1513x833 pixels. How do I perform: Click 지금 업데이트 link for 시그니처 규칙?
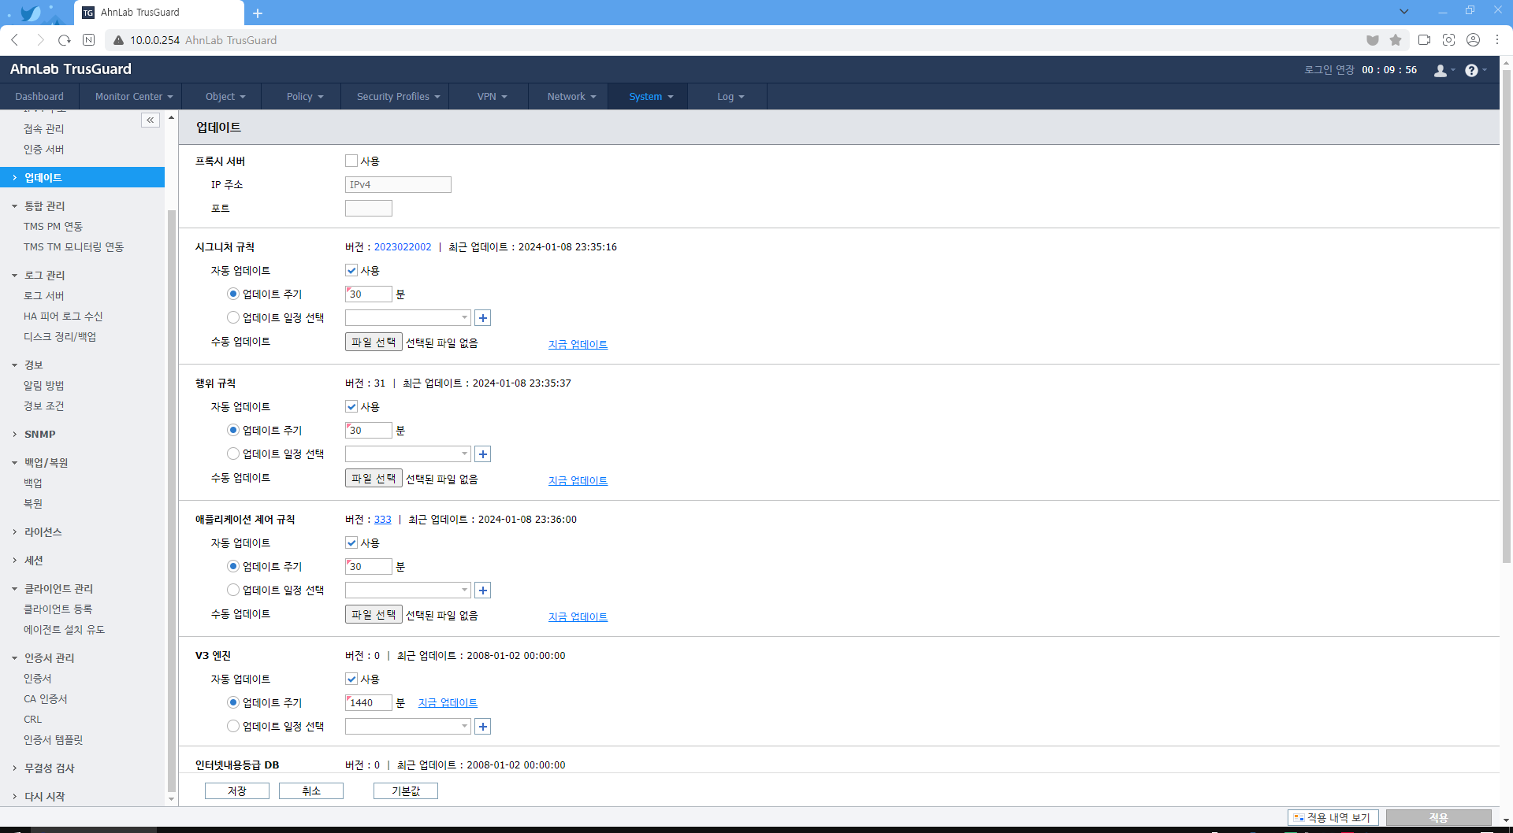click(578, 344)
